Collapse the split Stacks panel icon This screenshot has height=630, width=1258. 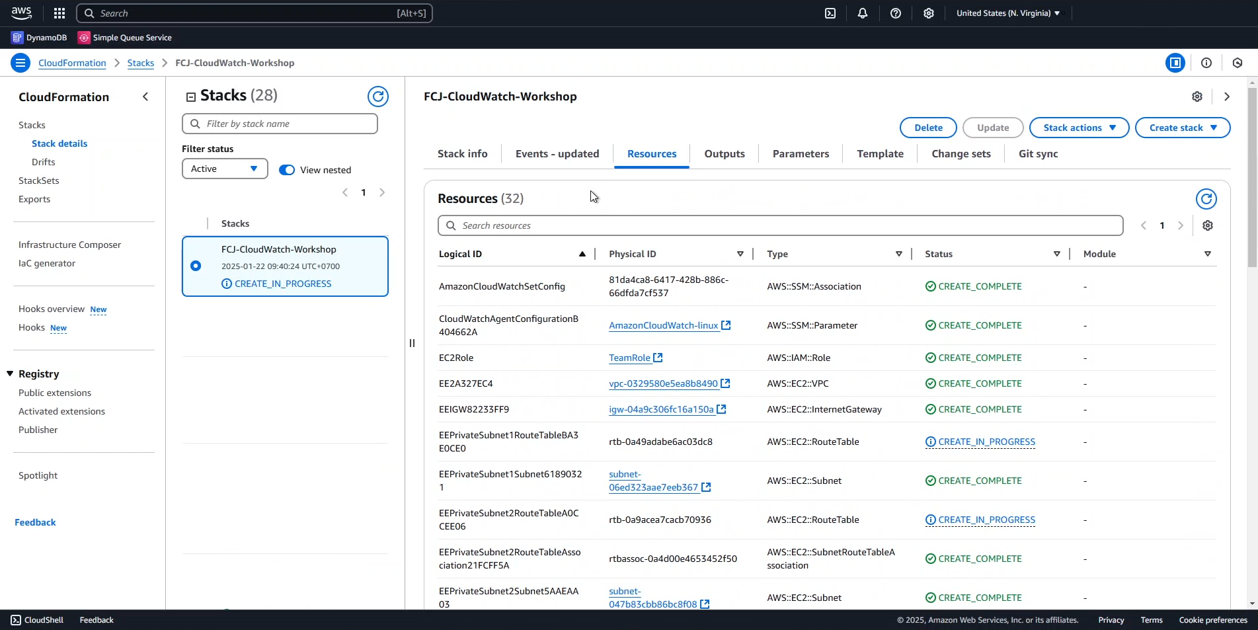190,97
